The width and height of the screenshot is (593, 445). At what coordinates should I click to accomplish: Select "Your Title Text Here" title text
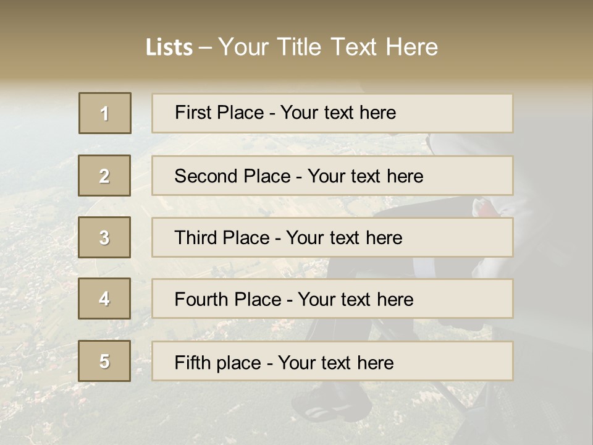point(328,47)
